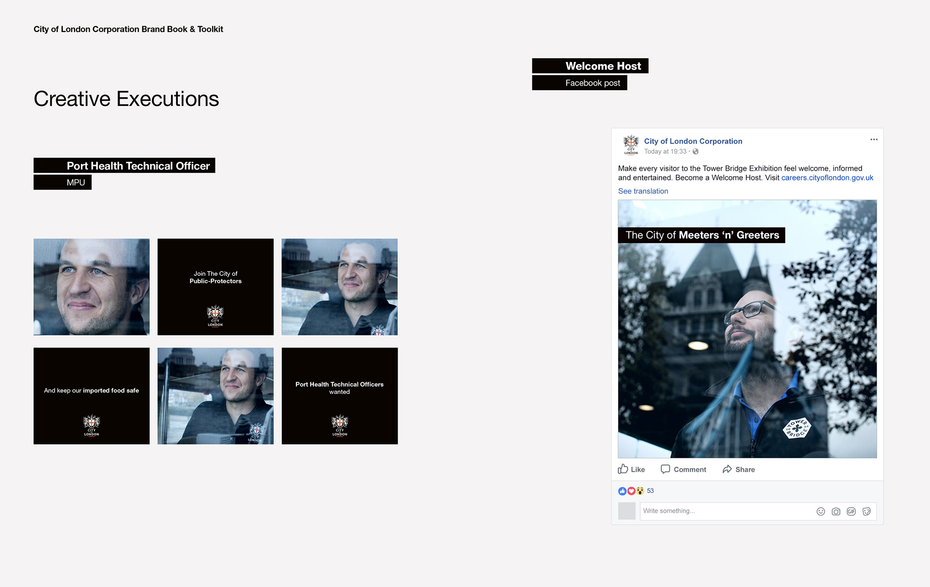Click the Tower Bridge badge on jacket
This screenshot has width=930, height=587.
coord(797,428)
